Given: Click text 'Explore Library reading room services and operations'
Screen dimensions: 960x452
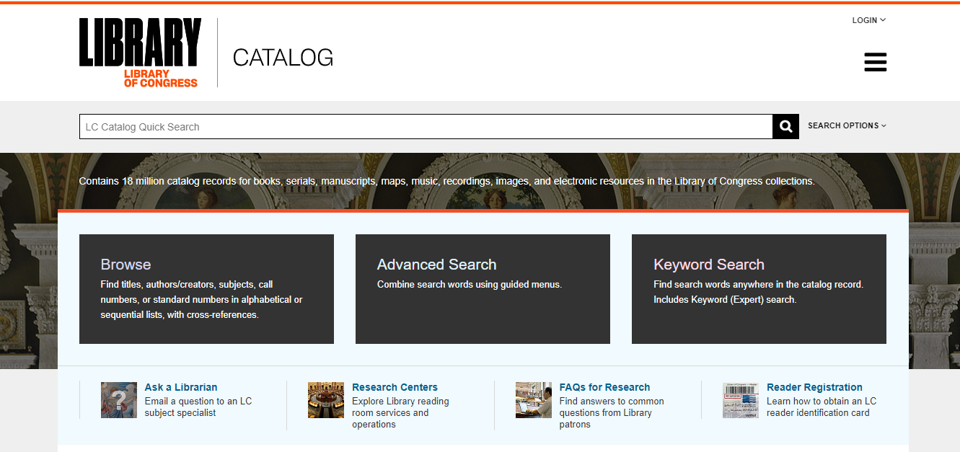Looking at the screenshot, I should [400, 413].
